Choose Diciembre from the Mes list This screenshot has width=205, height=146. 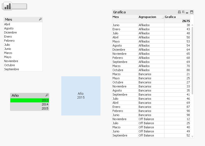click(10, 32)
